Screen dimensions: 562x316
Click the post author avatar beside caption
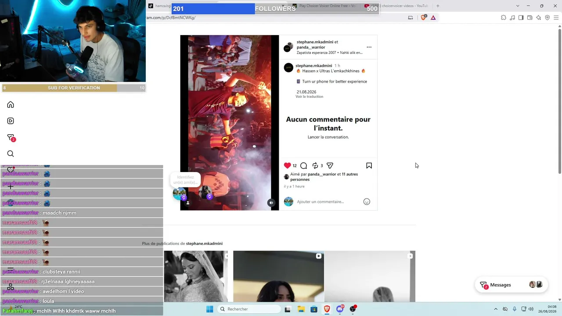pos(288,67)
